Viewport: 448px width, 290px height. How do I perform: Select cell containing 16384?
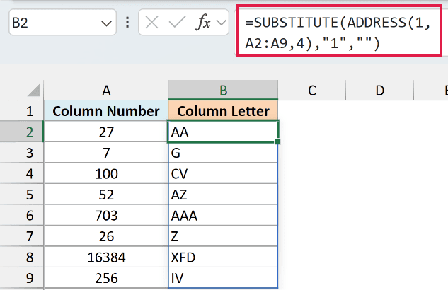pyautogui.click(x=106, y=257)
